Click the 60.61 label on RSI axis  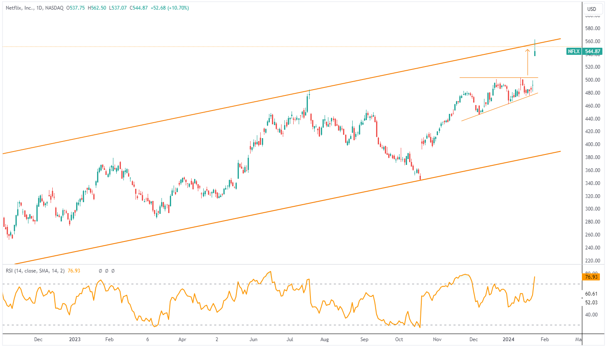[591, 294]
